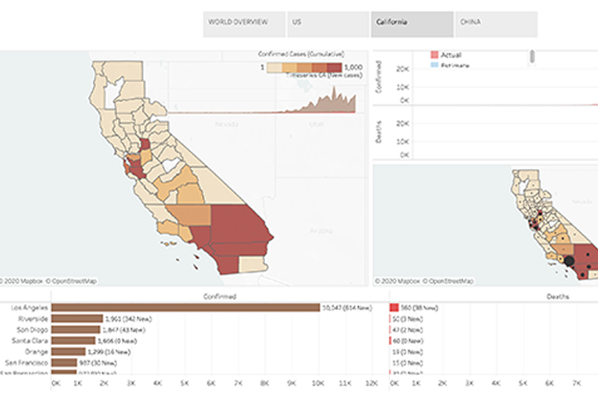Open the CHINA tab
Viewport: 598px width, 398px height.
[496, 24]
